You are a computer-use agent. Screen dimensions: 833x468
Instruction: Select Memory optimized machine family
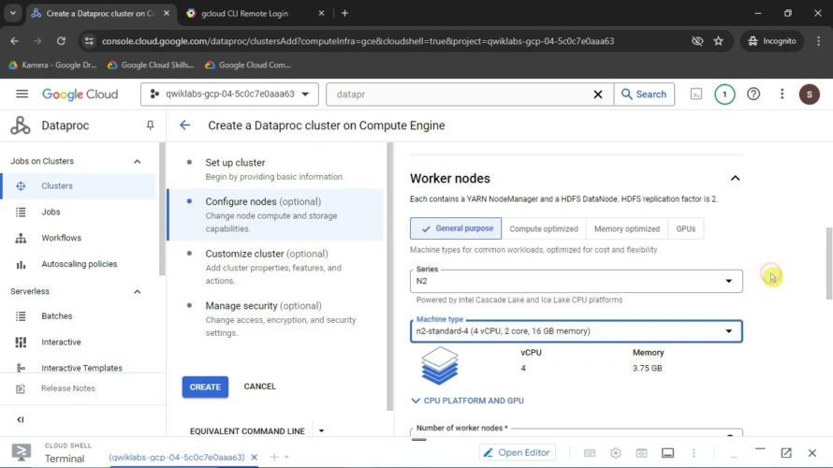tap(626, 229)
